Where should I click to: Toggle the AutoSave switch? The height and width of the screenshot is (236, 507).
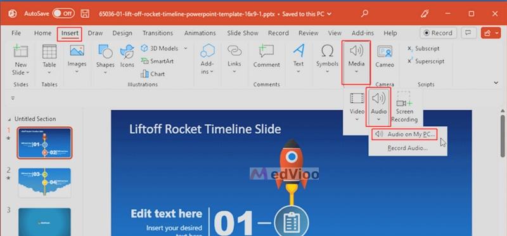pos(63,13)
